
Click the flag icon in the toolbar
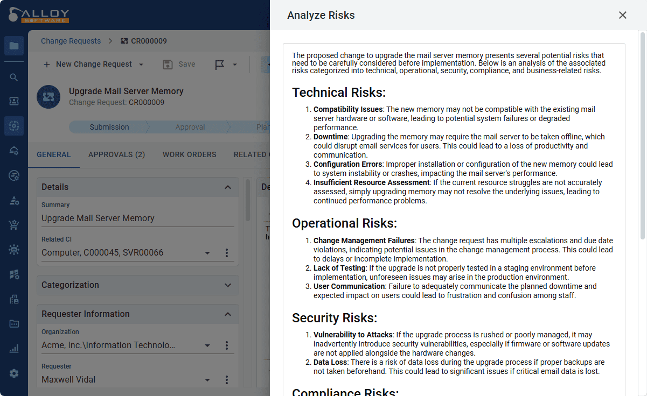tap(220, 65)
